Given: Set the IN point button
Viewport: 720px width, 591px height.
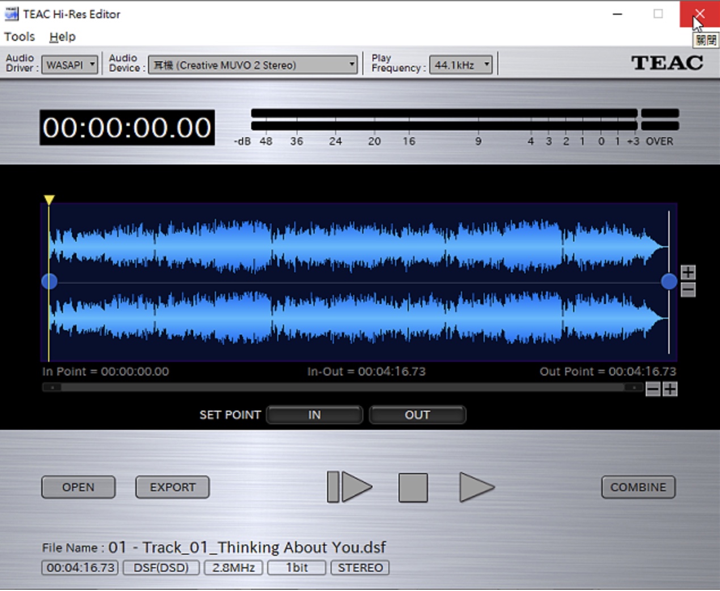Looking at the screenshot, I should coord(315,415).
